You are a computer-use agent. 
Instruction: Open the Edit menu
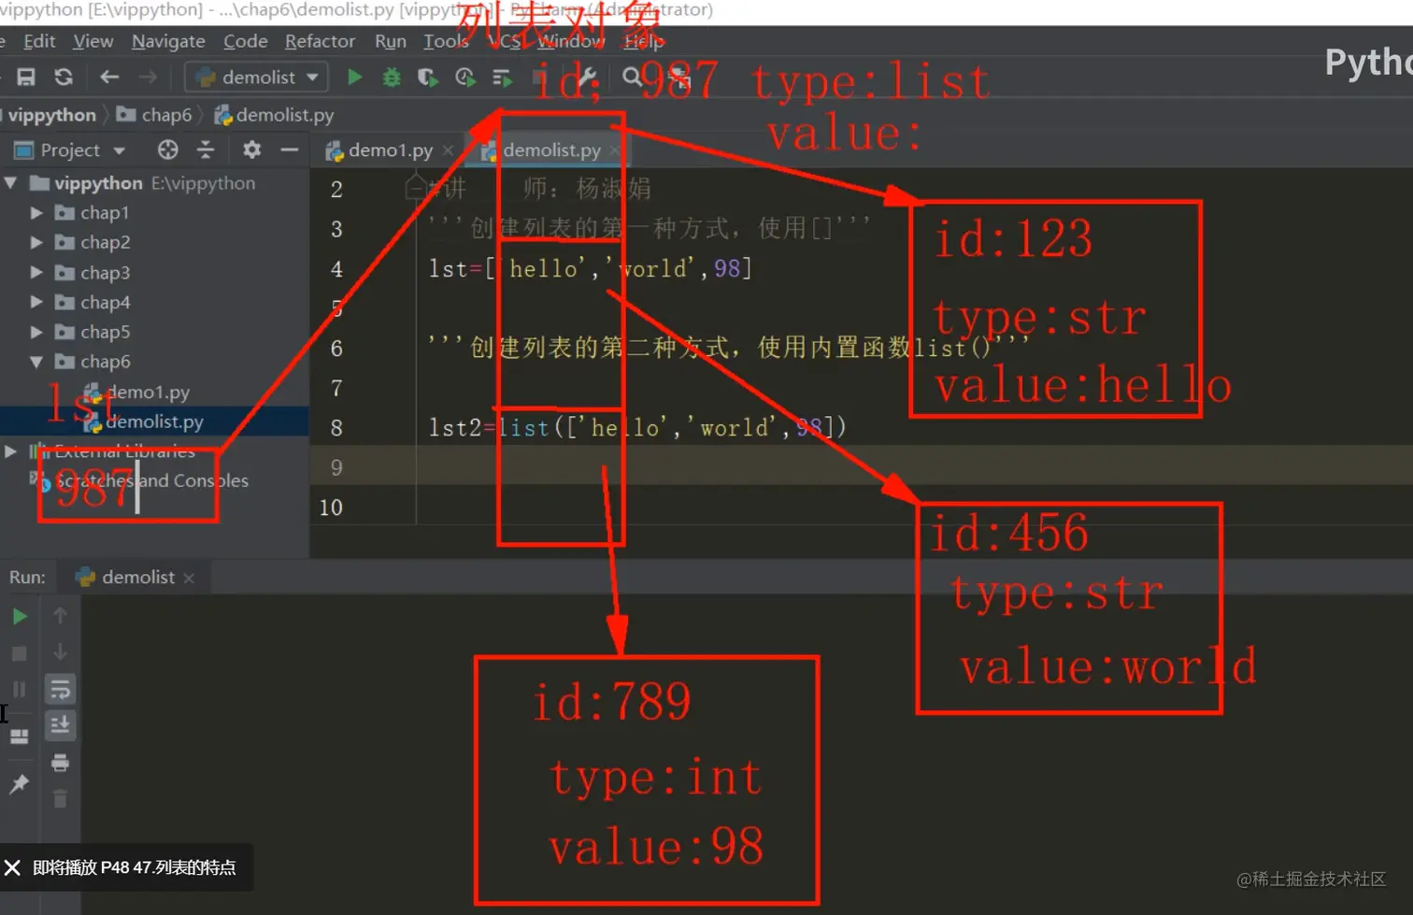[x=39, y=41]
